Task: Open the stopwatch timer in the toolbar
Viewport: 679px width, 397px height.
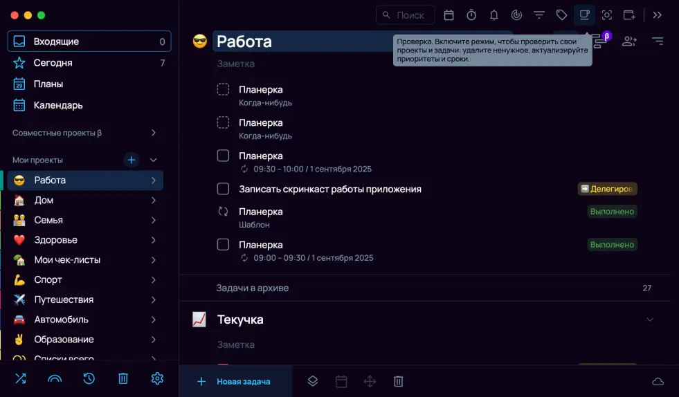Action: point(471,15)
